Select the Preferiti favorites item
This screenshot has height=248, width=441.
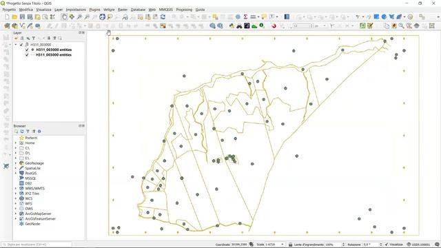tap(31, 138)
